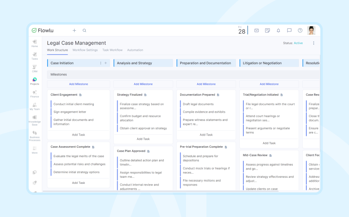Click Add Task in Strategy Finalized card
This screenshot has height=217, width=349.
(x=143, y=139)
